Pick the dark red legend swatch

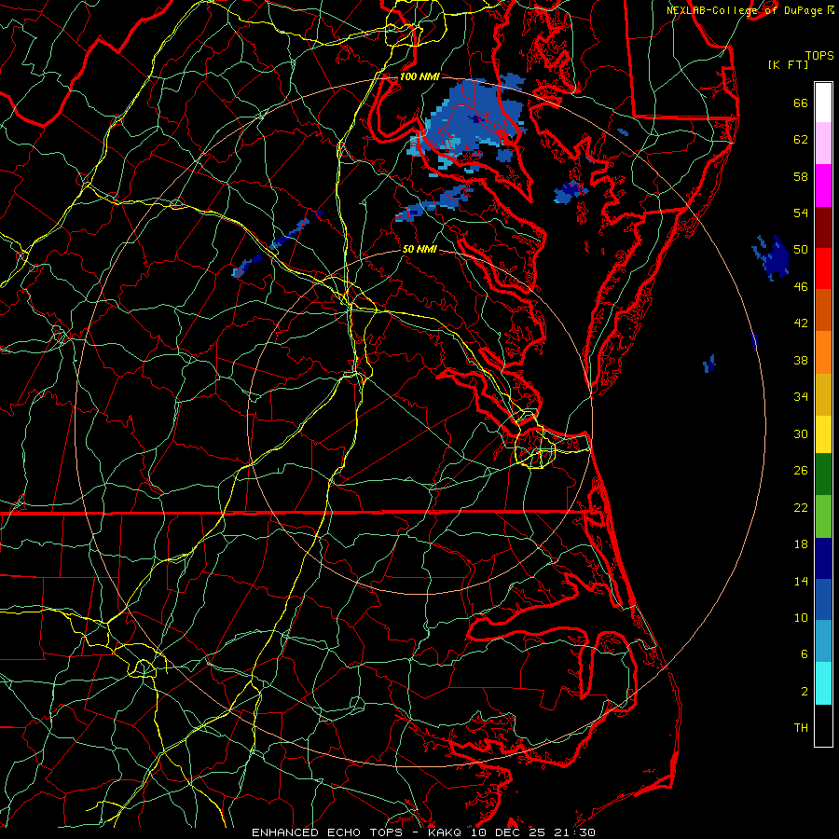[823, 227]
